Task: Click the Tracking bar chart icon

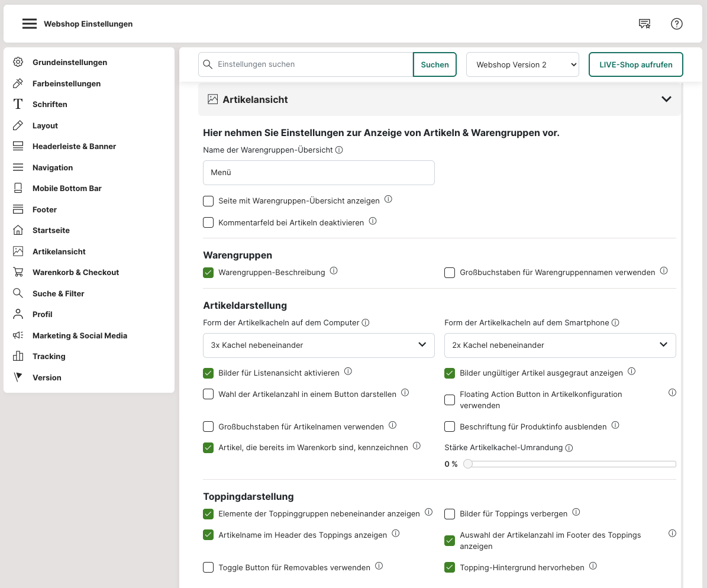Action: coord(18,356)
